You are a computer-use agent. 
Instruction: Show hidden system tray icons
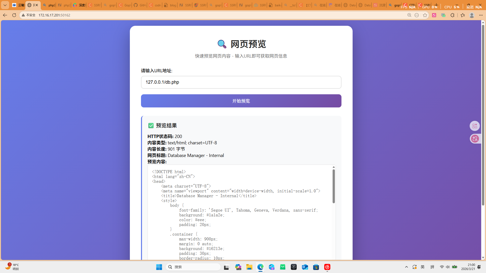(407, 267)
